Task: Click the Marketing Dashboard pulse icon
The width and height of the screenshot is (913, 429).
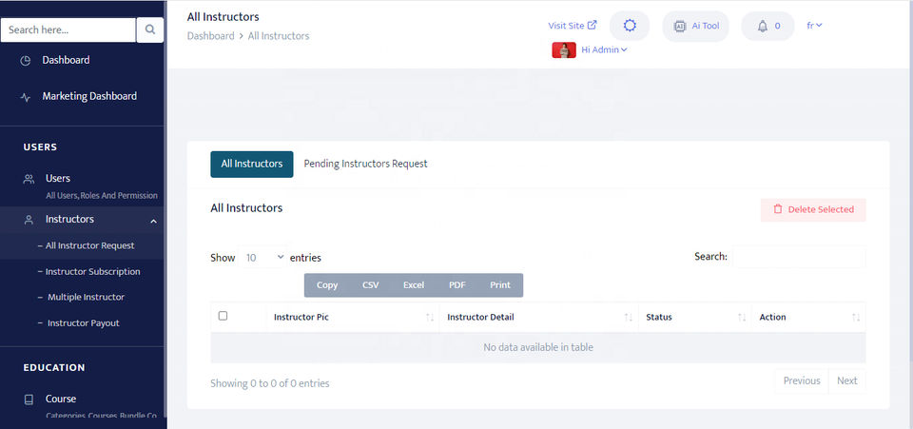Action: tap(26, 97)
